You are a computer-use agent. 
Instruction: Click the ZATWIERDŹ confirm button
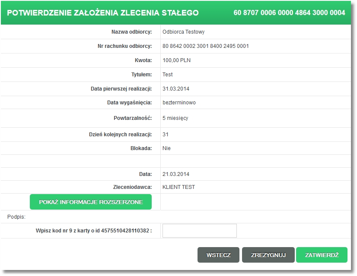pyautogui.click(x=322, y=255)
